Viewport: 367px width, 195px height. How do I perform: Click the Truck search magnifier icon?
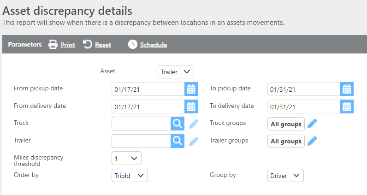pos(178,124)
